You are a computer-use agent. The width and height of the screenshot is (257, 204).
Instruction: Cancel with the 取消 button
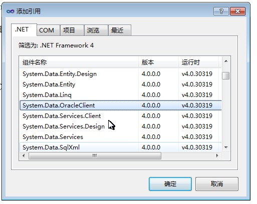pos(217,184)
